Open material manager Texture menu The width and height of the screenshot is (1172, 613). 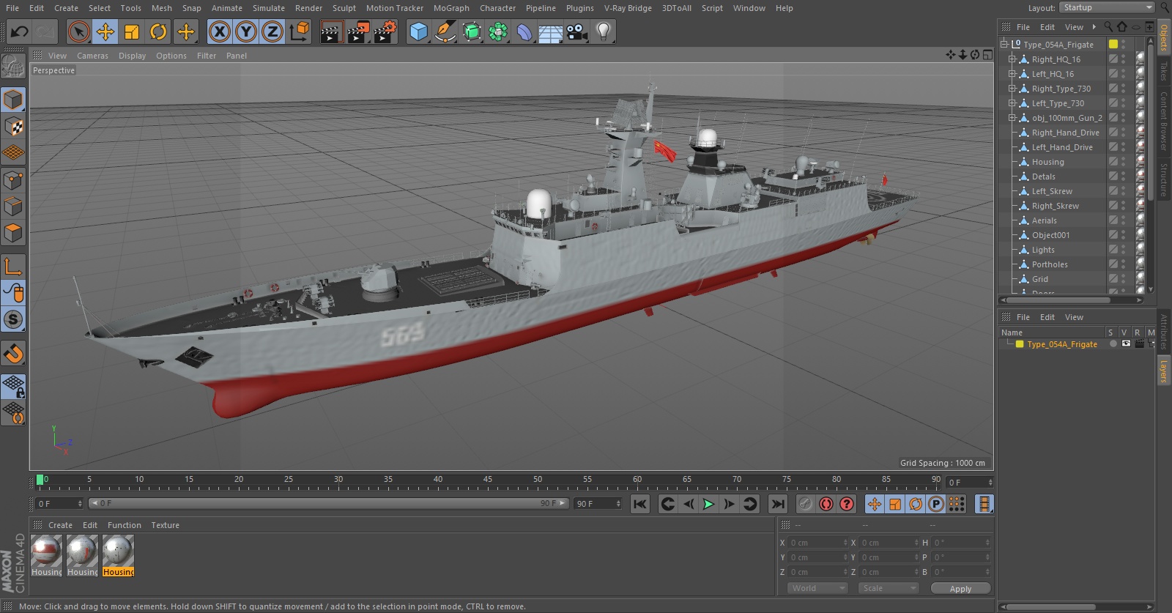[x=165, y=525]
